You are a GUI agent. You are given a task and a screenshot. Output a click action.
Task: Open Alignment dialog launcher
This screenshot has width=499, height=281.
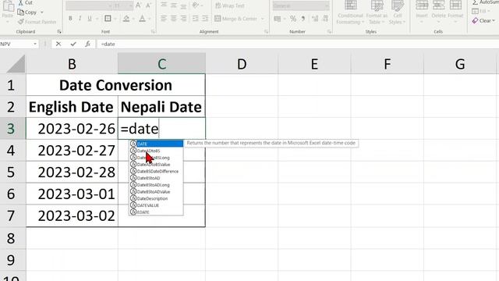[266, 31]
